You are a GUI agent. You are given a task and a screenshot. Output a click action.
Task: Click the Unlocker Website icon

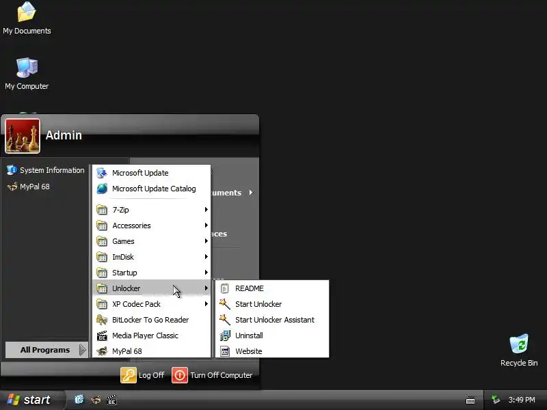coord(225,351)
